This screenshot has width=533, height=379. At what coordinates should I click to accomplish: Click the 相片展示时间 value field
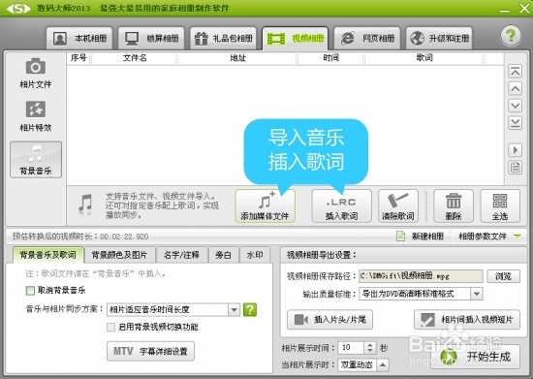tap(351, 347)
